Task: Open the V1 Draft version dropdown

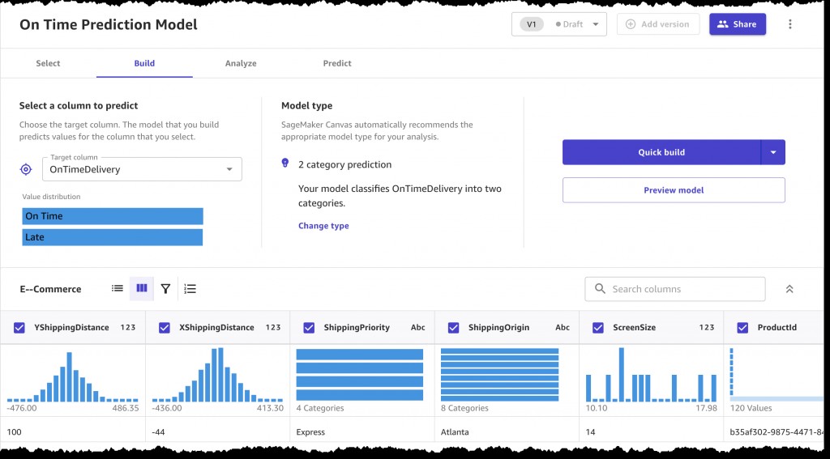Action: pyautogui.click(x=559, y=24)
